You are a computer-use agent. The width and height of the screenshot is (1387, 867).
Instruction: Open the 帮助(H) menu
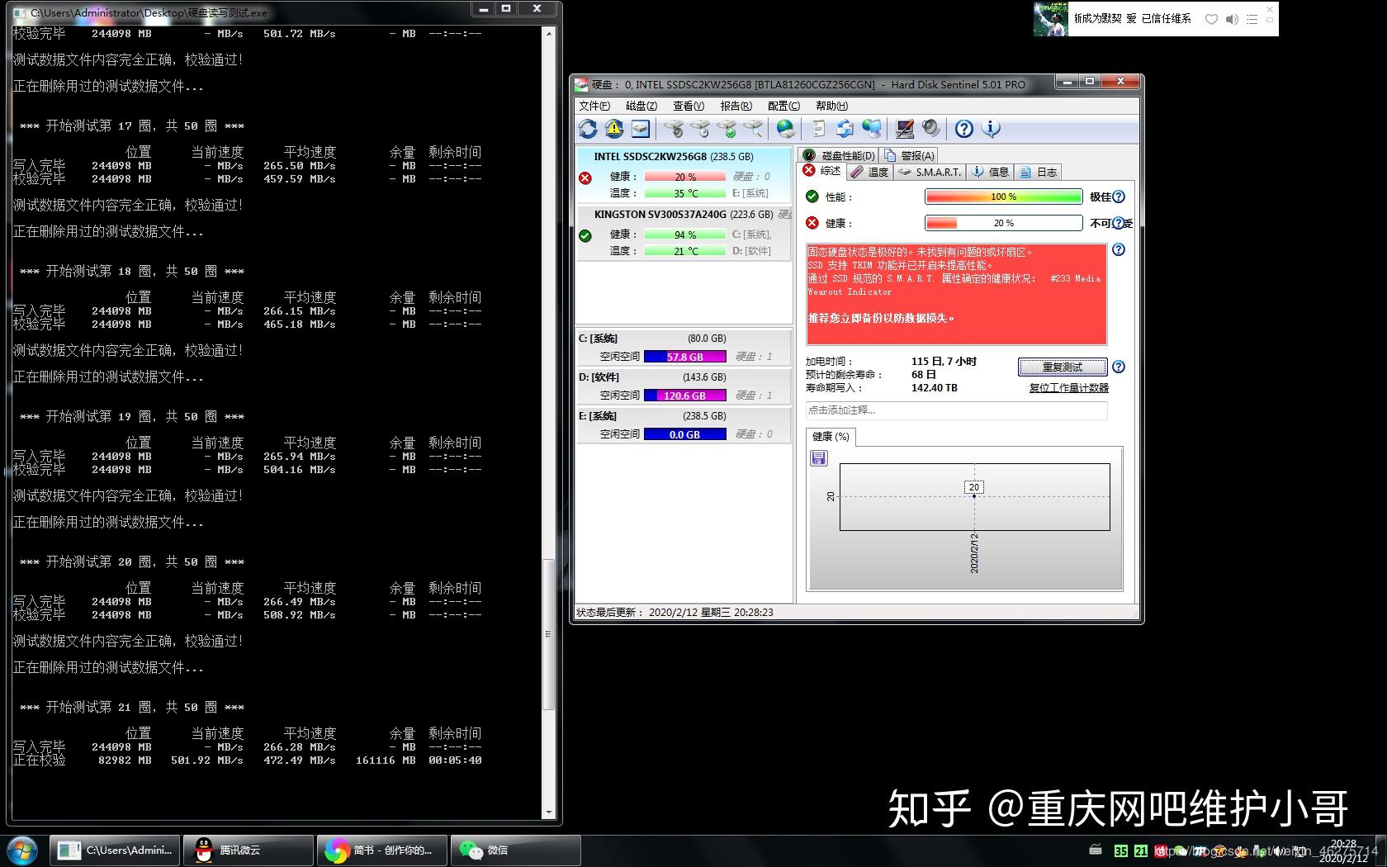(x=831, y=106)
